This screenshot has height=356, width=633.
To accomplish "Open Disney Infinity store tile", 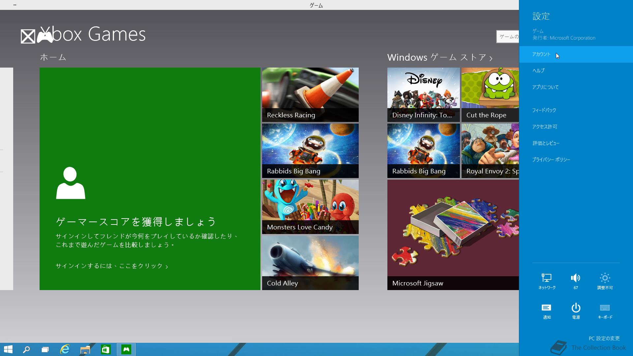I will point(423,95).
